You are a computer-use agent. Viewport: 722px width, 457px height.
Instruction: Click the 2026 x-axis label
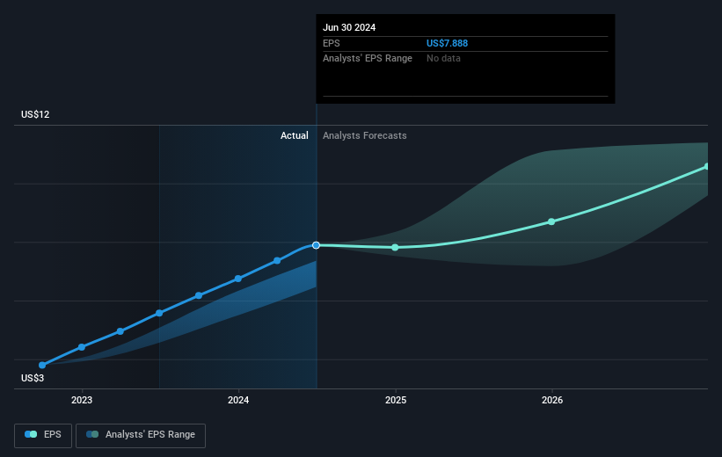(x=552, y=400)
